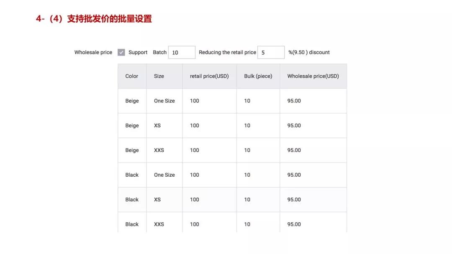Click the Bulk (piece) column header
This screenshot has width=452, height=254.
tap(258, 76)
